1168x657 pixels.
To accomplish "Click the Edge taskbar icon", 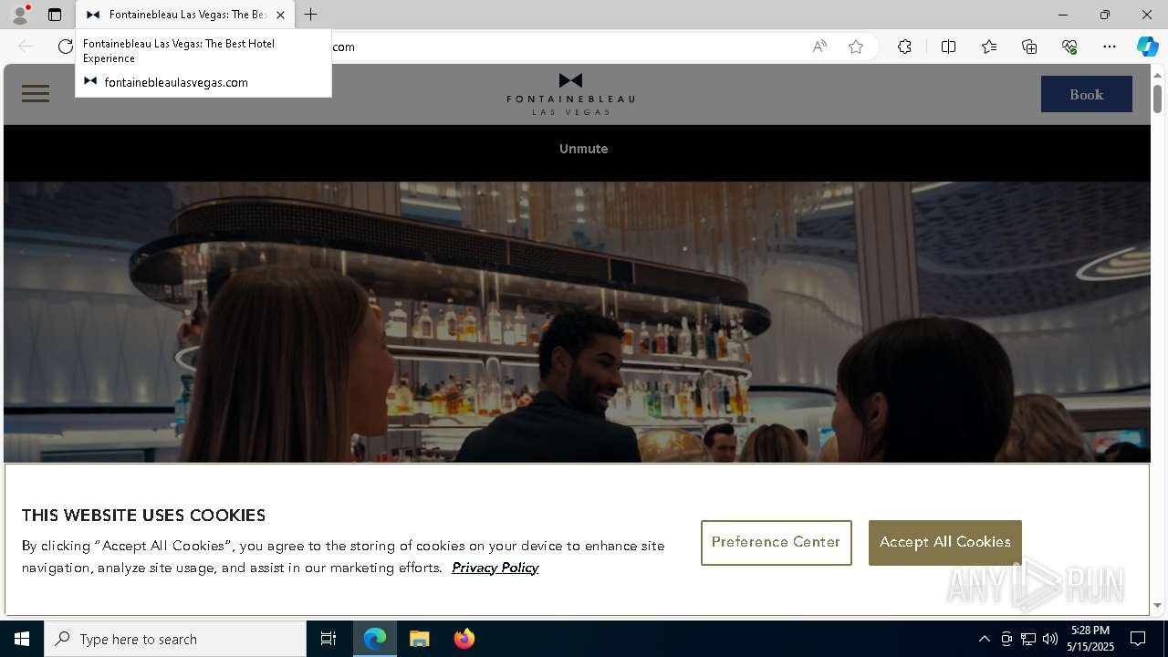I will (x=375, y=639).
